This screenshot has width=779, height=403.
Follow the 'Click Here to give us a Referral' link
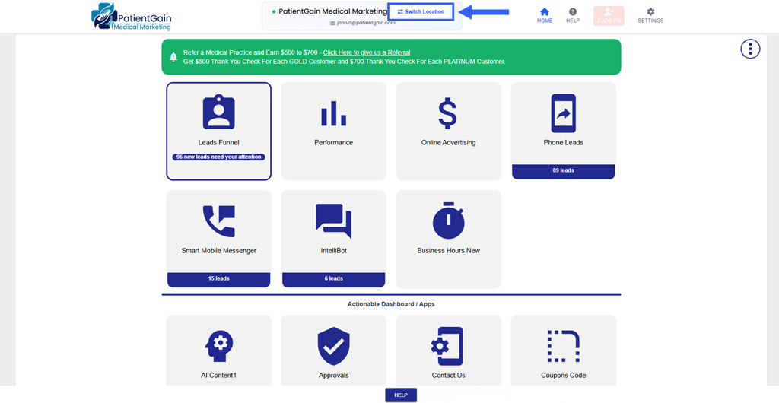click(367, 52)
